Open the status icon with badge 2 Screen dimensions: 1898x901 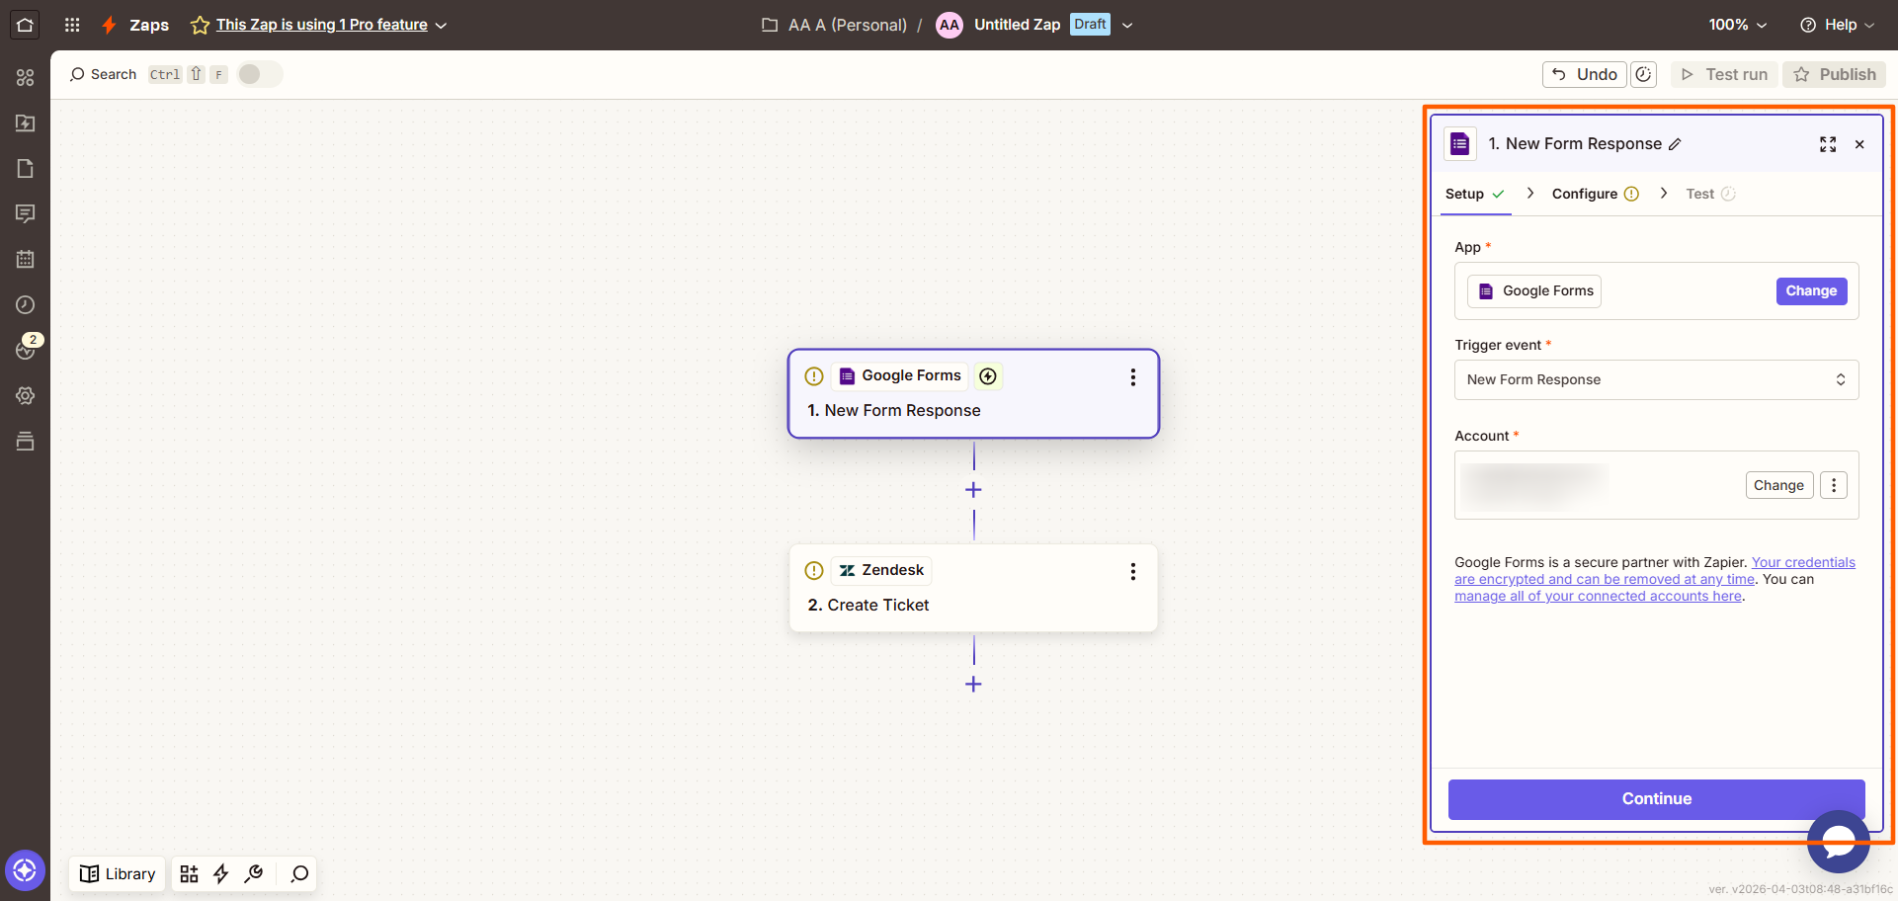click(27, 348)
